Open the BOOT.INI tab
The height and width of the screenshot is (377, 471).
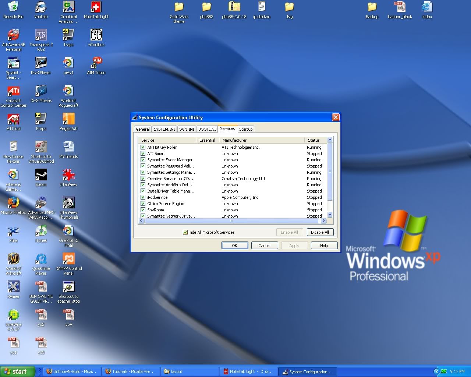pos(207,129)
